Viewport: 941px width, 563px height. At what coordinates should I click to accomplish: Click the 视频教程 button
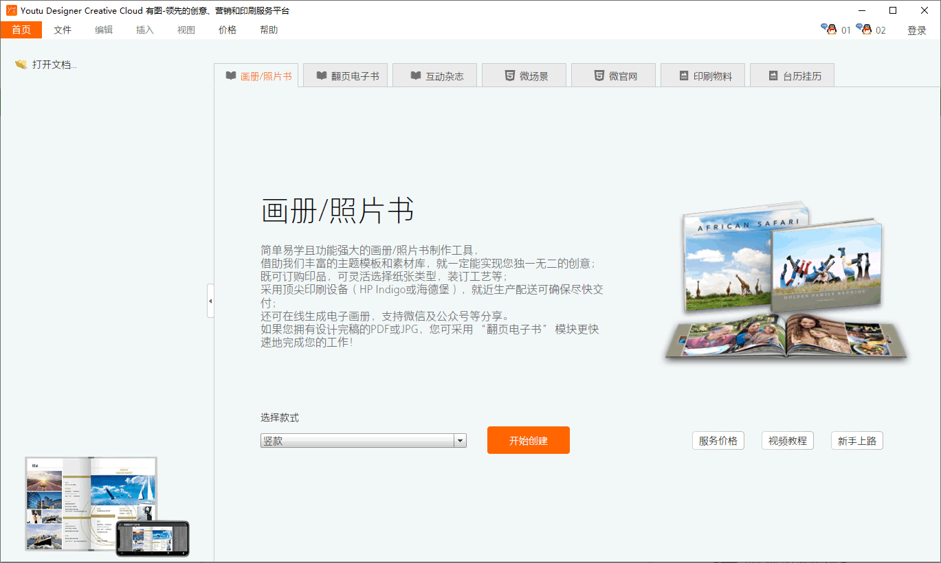pos(788,441)
